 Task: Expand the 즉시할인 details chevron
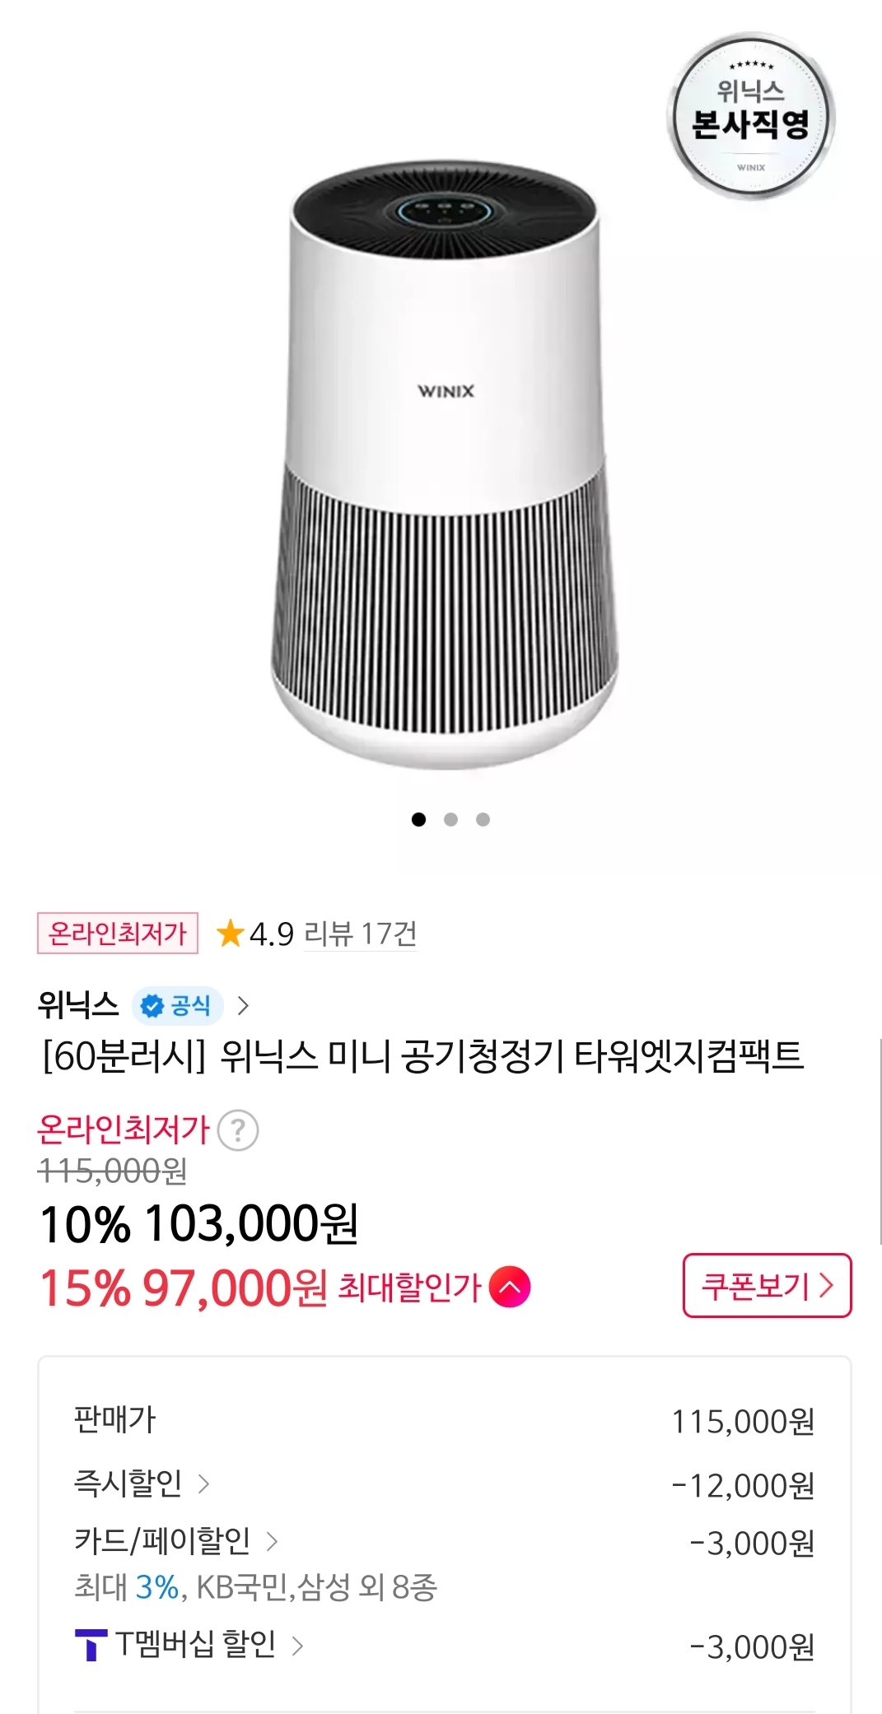[x=203, y=1483]
